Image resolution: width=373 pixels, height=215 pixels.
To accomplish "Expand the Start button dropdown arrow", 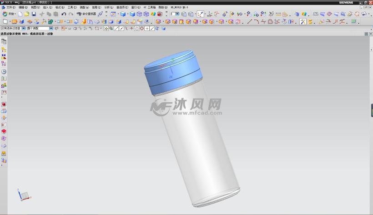I will [x=15, y=14].
